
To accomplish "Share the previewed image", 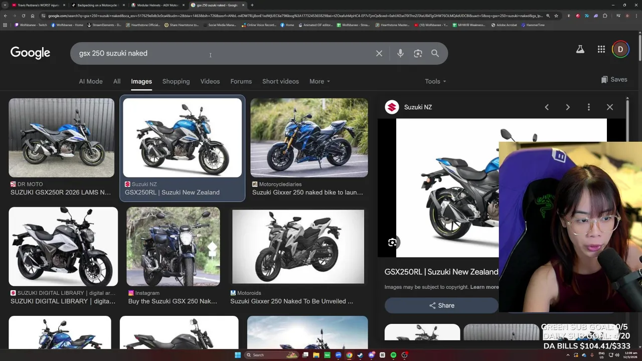I will 441,305.
